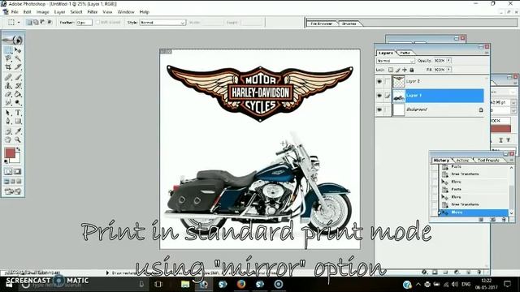Open the Image menu

(43, 12)
